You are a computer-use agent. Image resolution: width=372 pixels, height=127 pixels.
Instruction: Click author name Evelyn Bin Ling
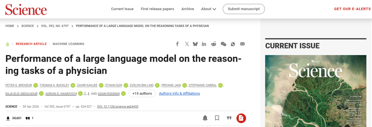coord(142,85)
